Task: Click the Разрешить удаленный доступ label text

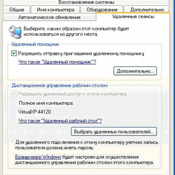Action: click(x=72, y=94)
